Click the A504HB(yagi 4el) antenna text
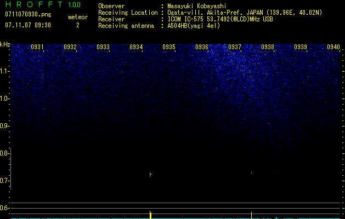This screenshot has height=219, width=345. [194, 26]
